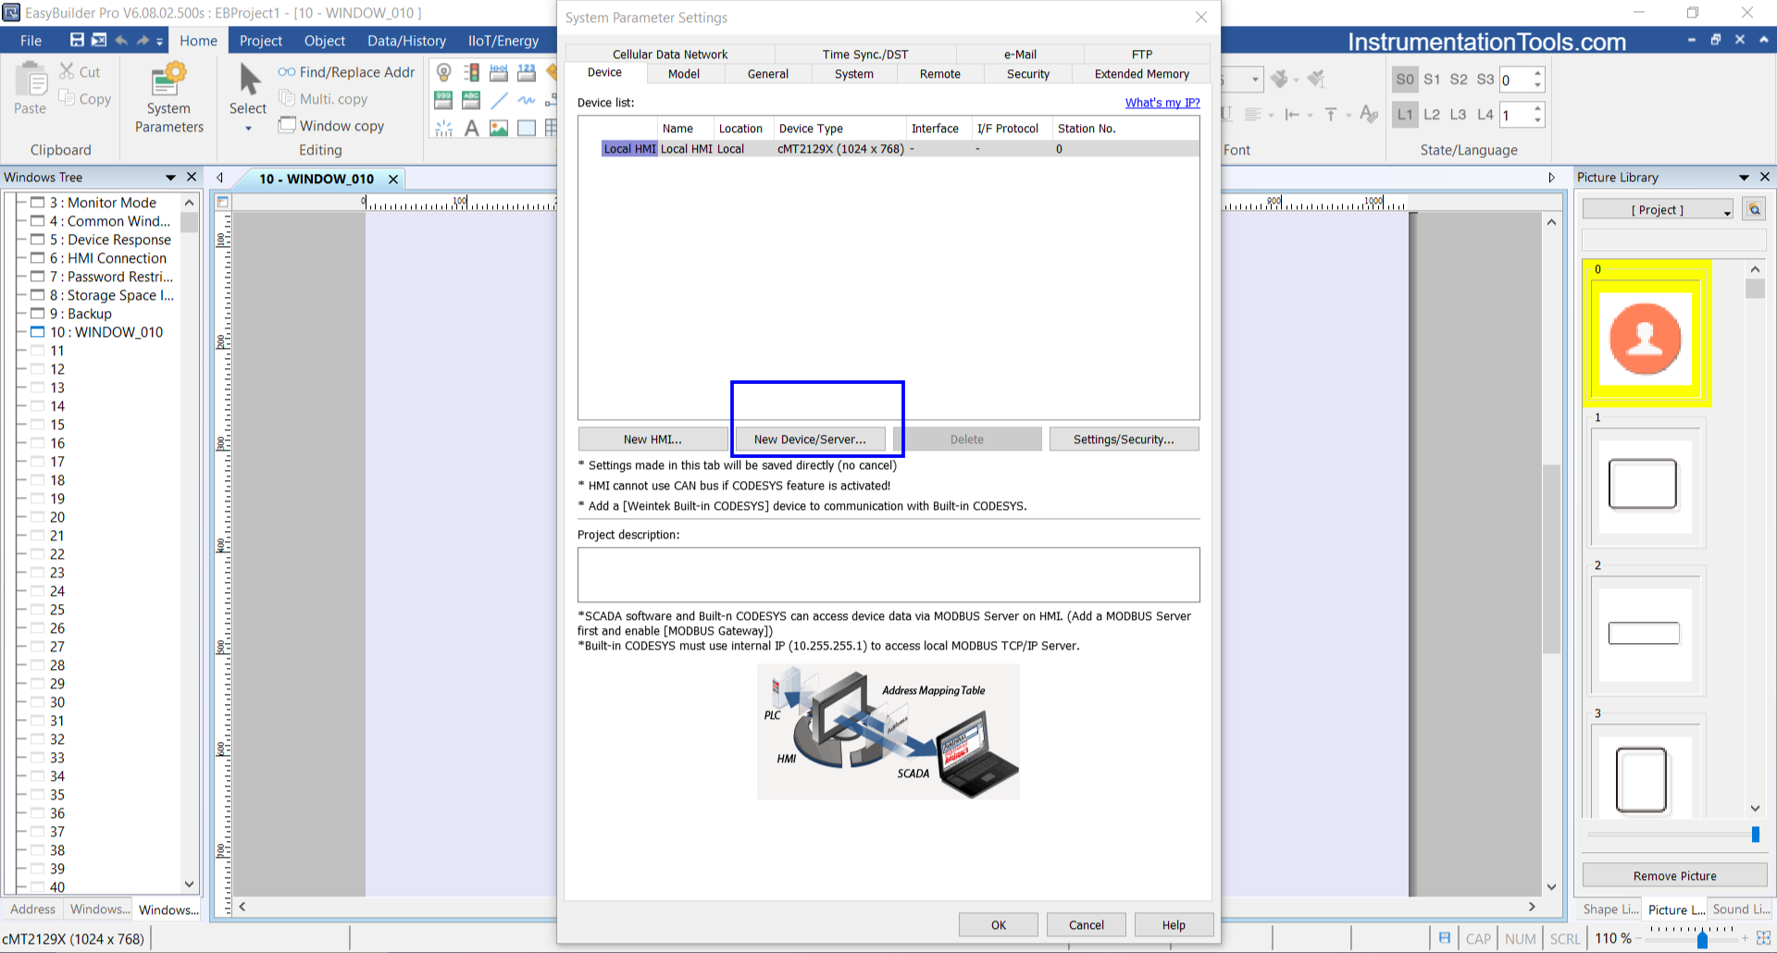Click the search icon in Picture Library

(1754, 209)
